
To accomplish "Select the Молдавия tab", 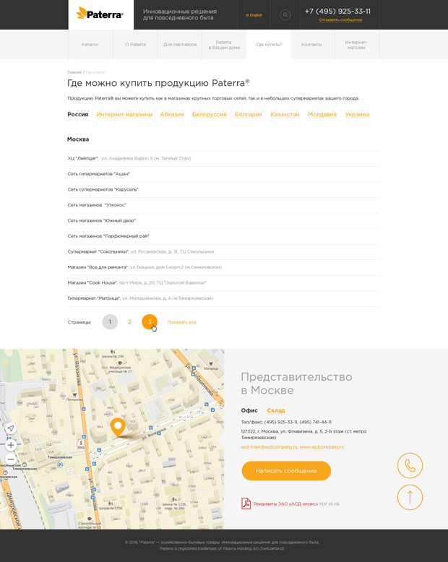I will click(322, 114).
